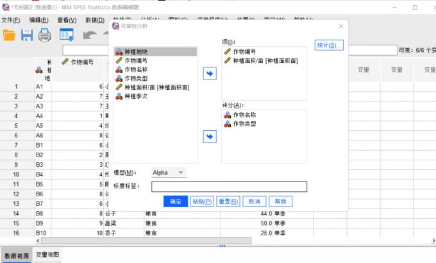Click the 确定 OK button
The width and height of the screenshot is (436, 263).
pyautogui.click(x=176, y=201)
